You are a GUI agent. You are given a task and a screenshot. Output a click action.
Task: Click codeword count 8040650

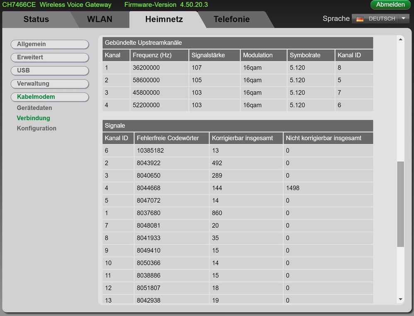tap(148, 176)
